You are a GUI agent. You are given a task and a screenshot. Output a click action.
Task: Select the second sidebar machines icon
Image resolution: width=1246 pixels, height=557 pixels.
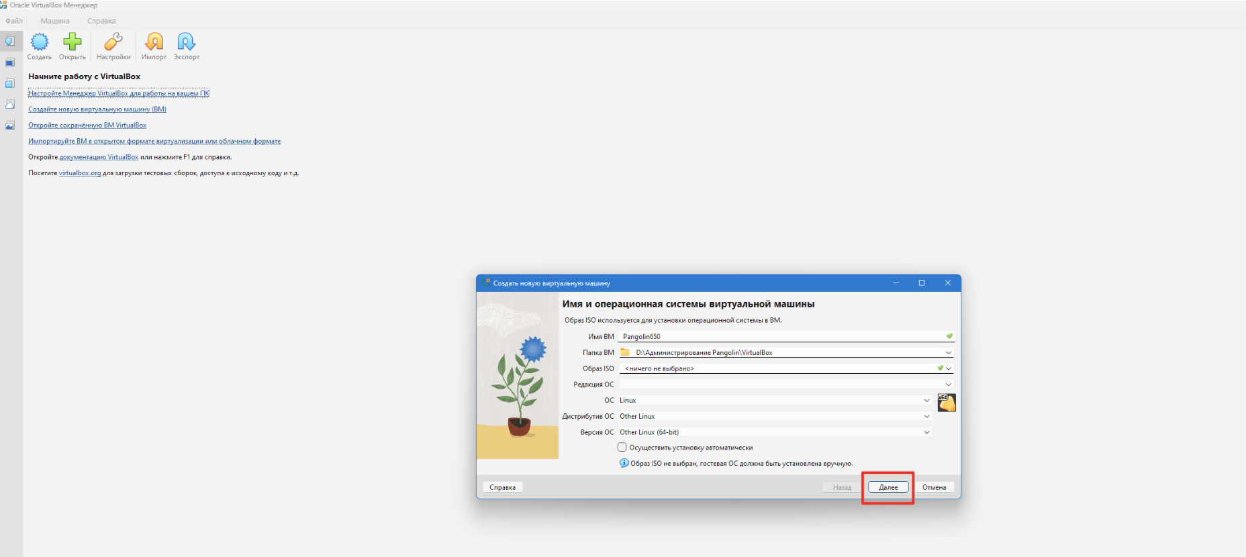pyautogui.click(x=10, y=62)
